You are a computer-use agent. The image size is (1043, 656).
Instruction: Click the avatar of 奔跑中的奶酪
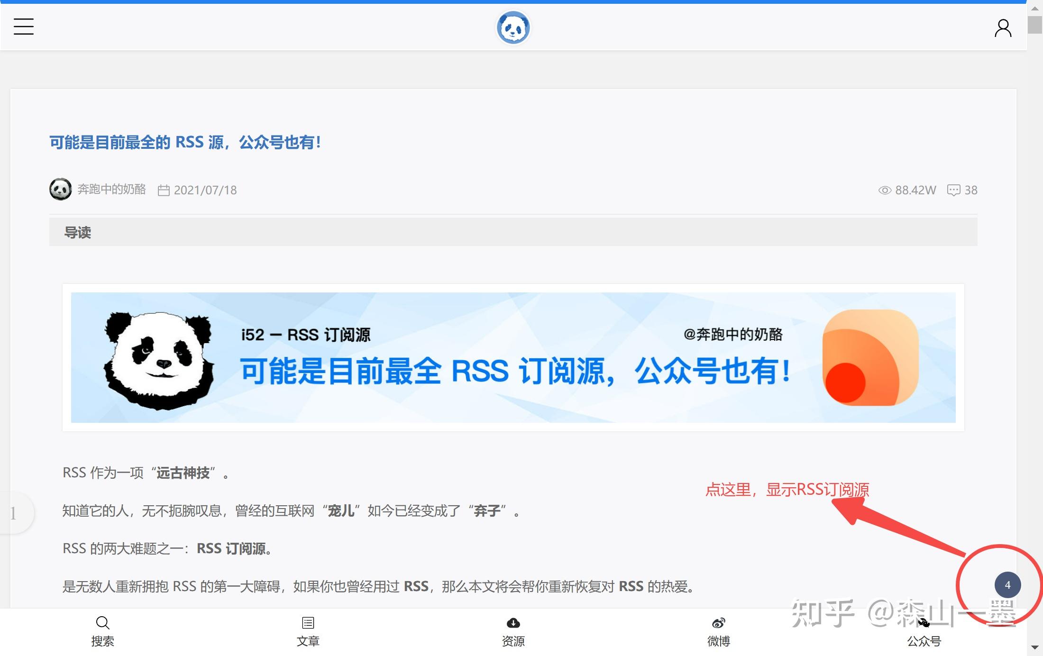tap(60, 189)
